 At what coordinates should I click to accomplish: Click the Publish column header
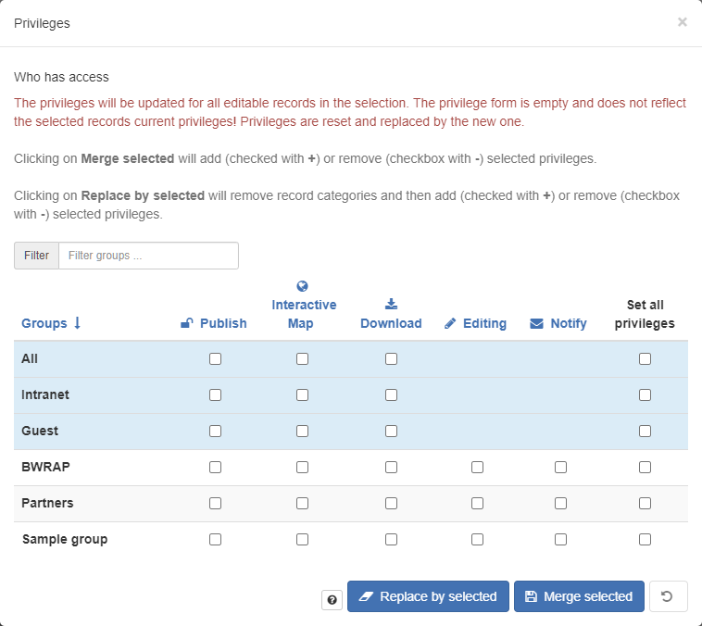tap(214, 323)
